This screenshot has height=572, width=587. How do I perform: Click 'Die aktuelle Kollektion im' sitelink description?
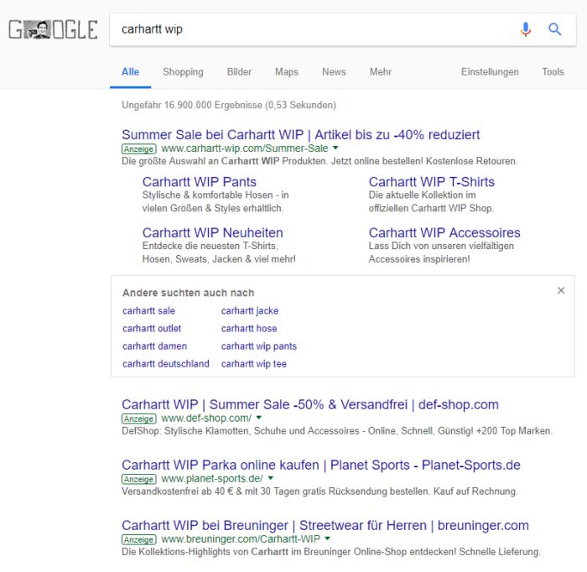[x=431, y=201]
